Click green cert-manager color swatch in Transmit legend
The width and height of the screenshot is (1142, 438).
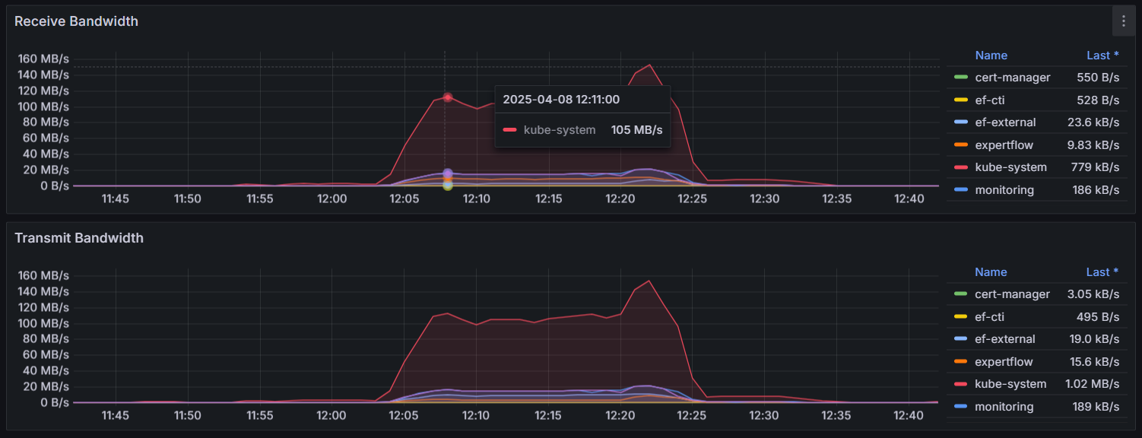(x=961, y=294)
